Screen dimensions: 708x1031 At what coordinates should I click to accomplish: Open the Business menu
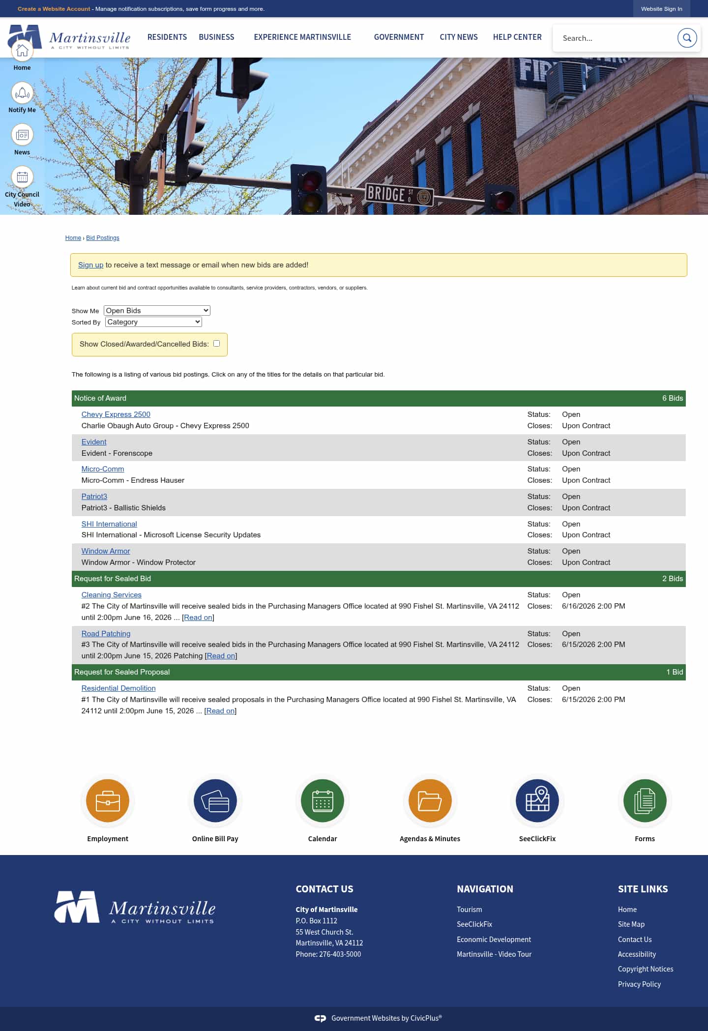tap(216, 37)
